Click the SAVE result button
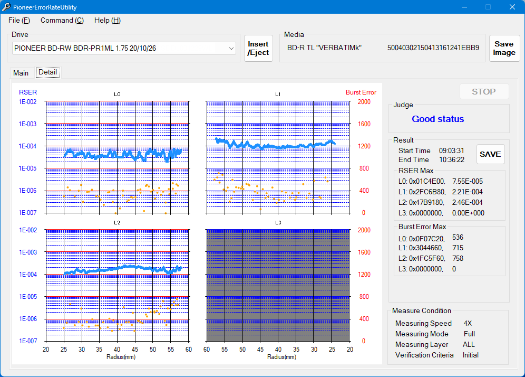The image size is (525, 377). 490,154
